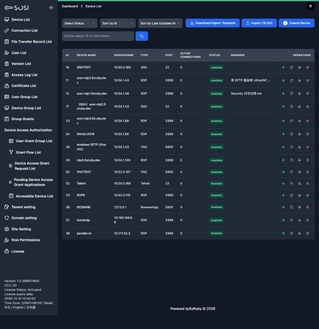Screen dimensions: 319x329
Task: Click the remark 'Security 只可以用 nla'
Action: (246, 93)
